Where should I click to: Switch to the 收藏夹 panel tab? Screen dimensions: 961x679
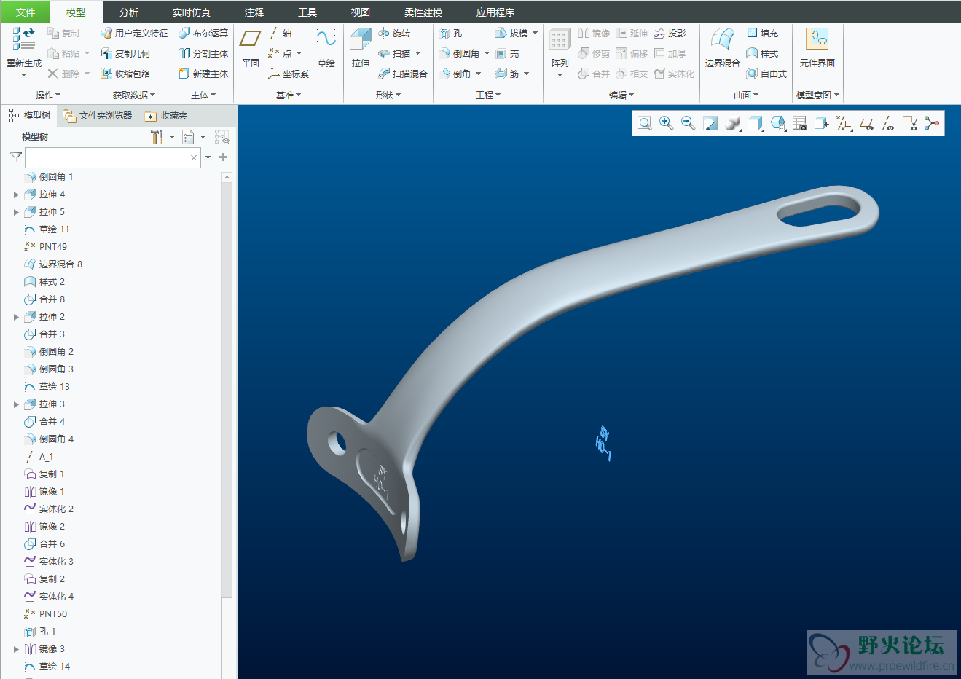[x=166, y=116]
